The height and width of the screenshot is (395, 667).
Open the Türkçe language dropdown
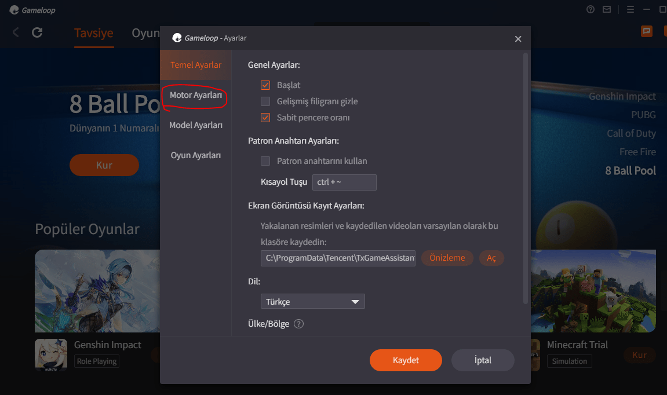pyautogui.click(x=313, y=301)
